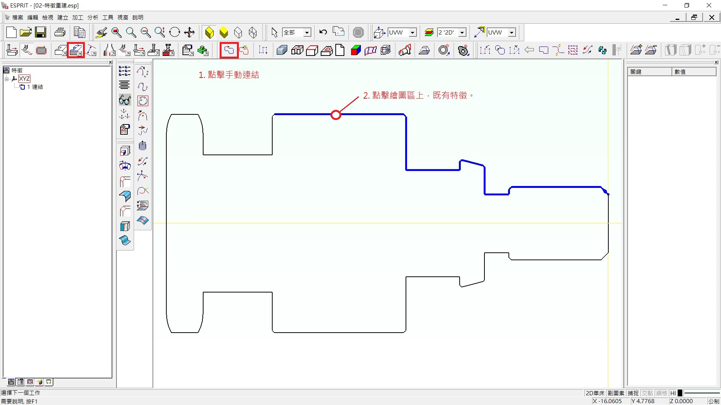Open the 2 '2D' layer dropdown

pos(462,33)
